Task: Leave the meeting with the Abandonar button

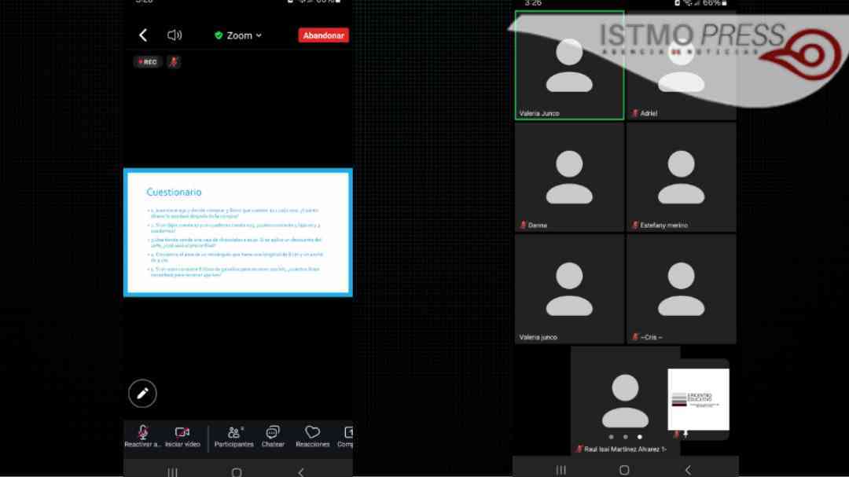Action: click(x=323, y=35)
